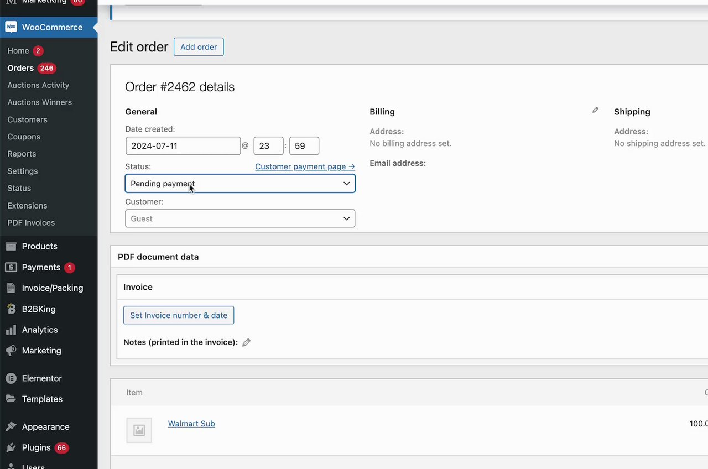Follow the Customer payment page link
Screen dimensions: 708x469
click(305, 166)
